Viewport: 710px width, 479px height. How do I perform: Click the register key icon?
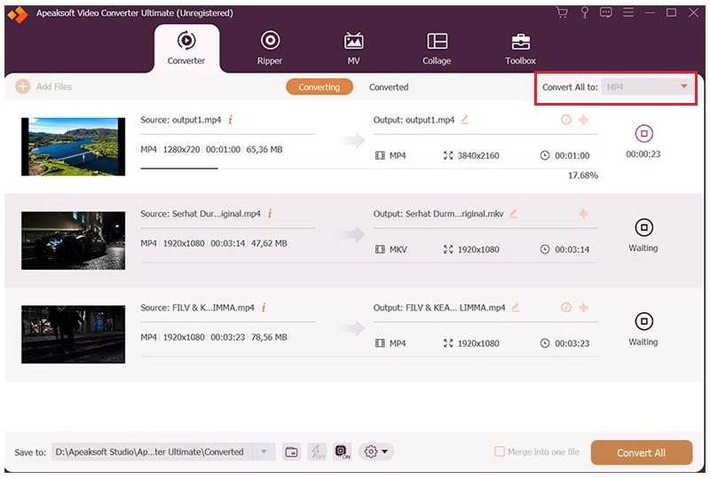click(x=584, y=12)
